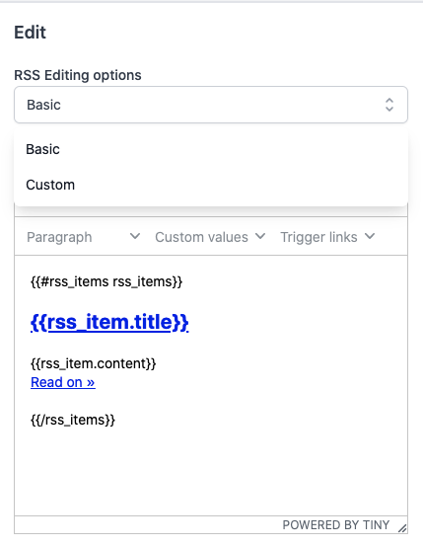Open the Custom values menu
423x547 pixels.
coord(210,237)
